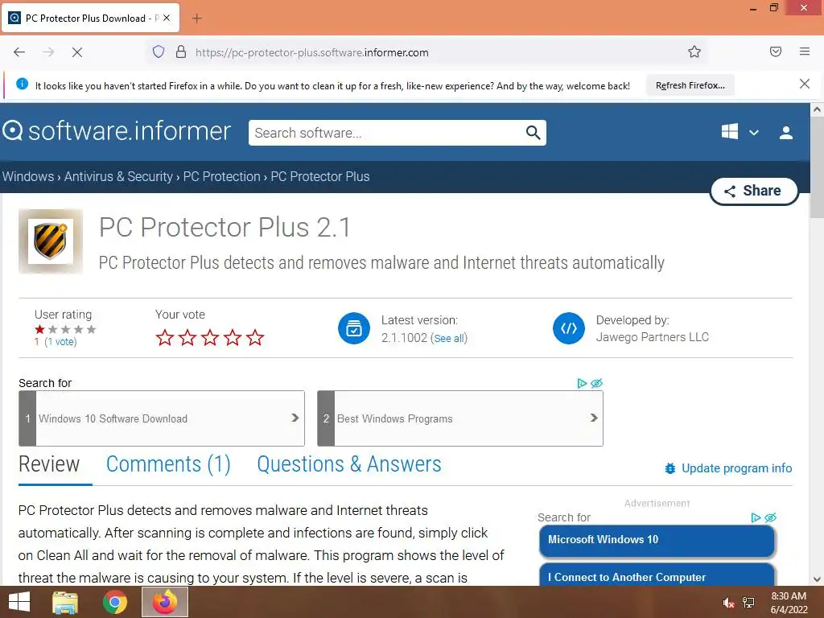Click the scrollbar down arrow
Image resolution: width=824 pixels, height=618 pixels.
(816, 579)
